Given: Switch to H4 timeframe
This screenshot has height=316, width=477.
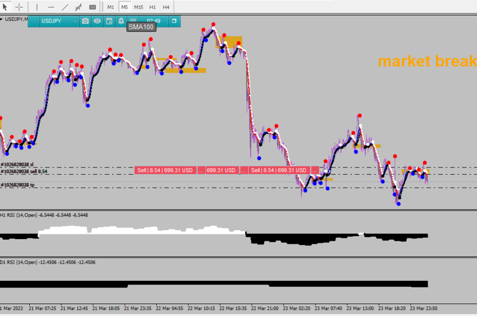Looking at the screenshot, I should (x=166, y=7).
